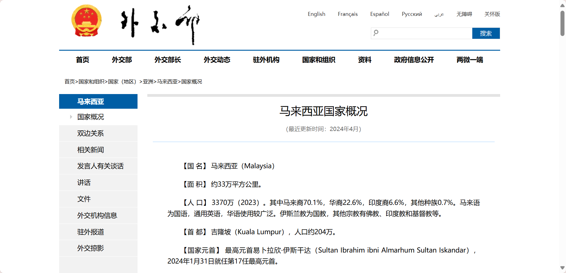Click the 【首 都】 吉隆坡 line
The height and width of the screenshot is (273, 566).
coord(260,232)
